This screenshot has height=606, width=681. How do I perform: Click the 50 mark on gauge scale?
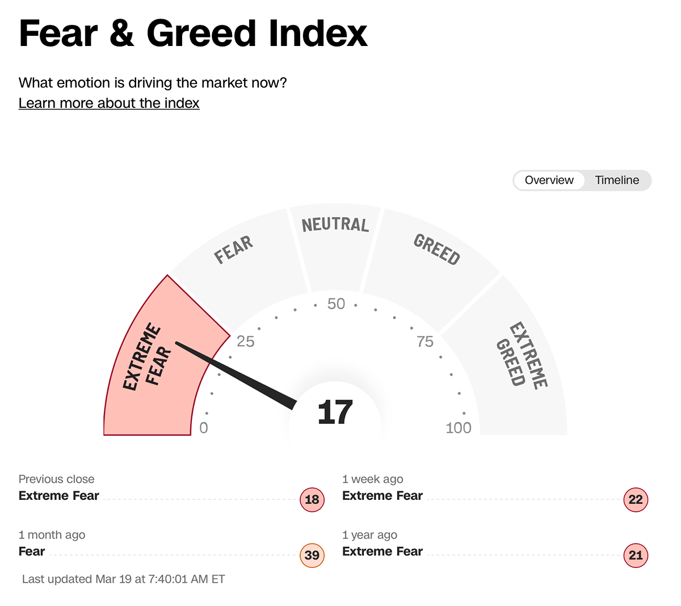pos(336,304)
